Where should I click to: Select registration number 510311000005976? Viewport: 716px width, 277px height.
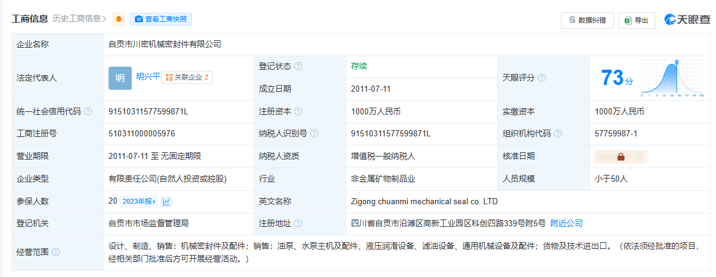pyautogui.click(x=142, y=134)
